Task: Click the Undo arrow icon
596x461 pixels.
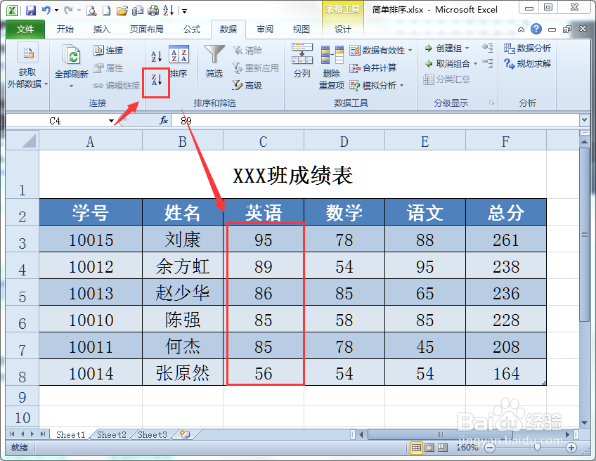Action: pos(46,11)
